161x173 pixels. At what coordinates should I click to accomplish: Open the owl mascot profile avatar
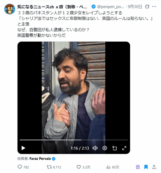coord(10,9)
